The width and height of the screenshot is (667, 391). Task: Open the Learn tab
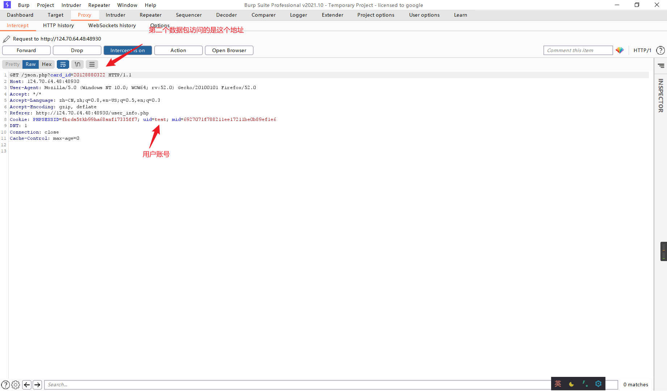(x=461, y=15)
